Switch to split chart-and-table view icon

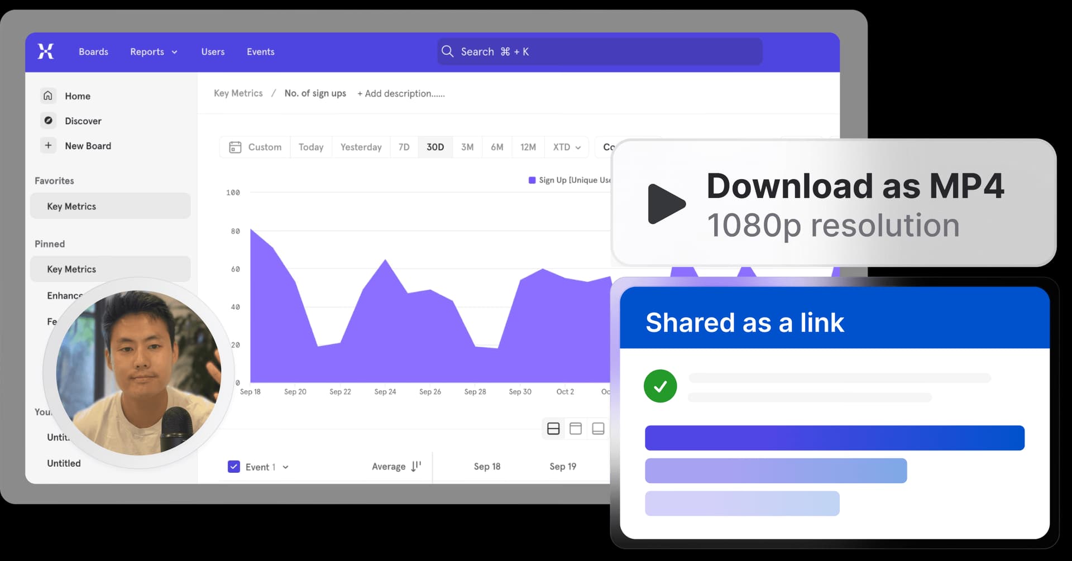553,428
